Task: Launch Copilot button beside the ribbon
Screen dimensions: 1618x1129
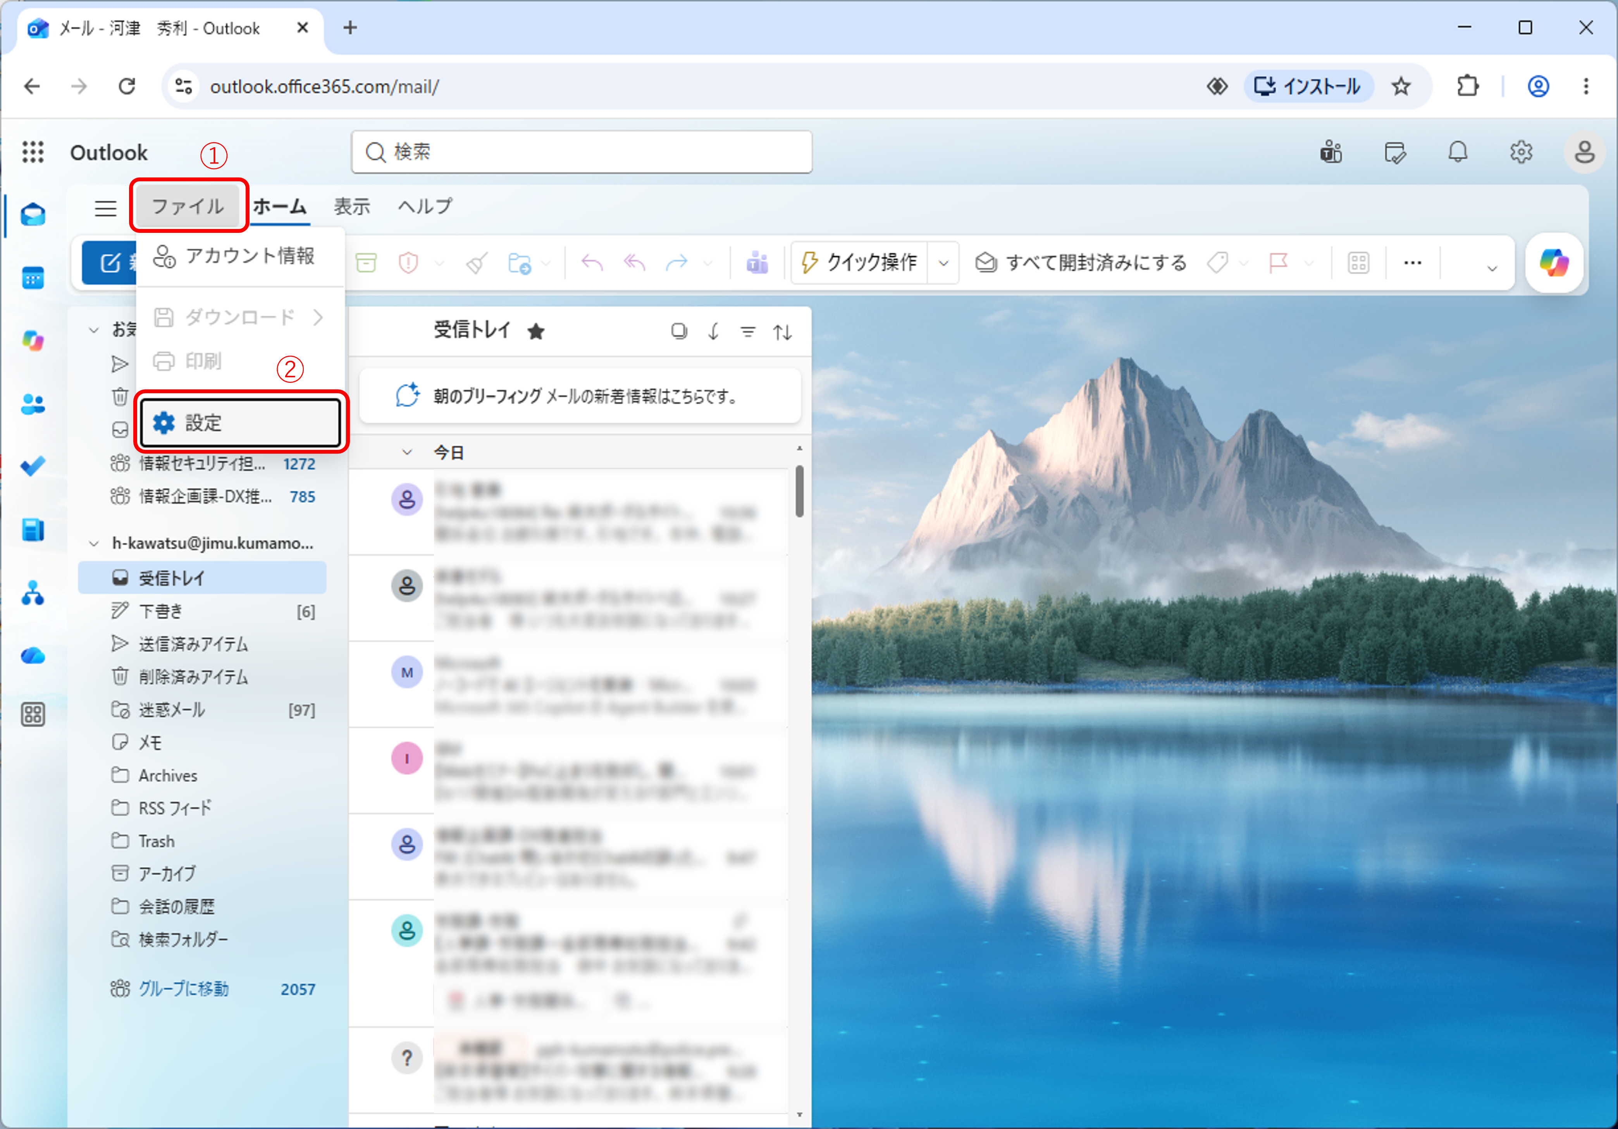Action: pyautogui.click(x=1554, y=263)
